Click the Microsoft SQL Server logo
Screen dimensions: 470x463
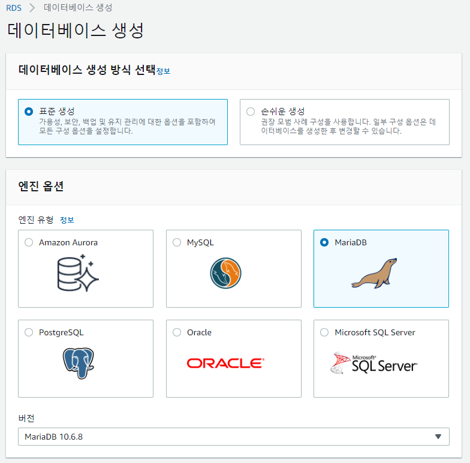tap(374, 363)
